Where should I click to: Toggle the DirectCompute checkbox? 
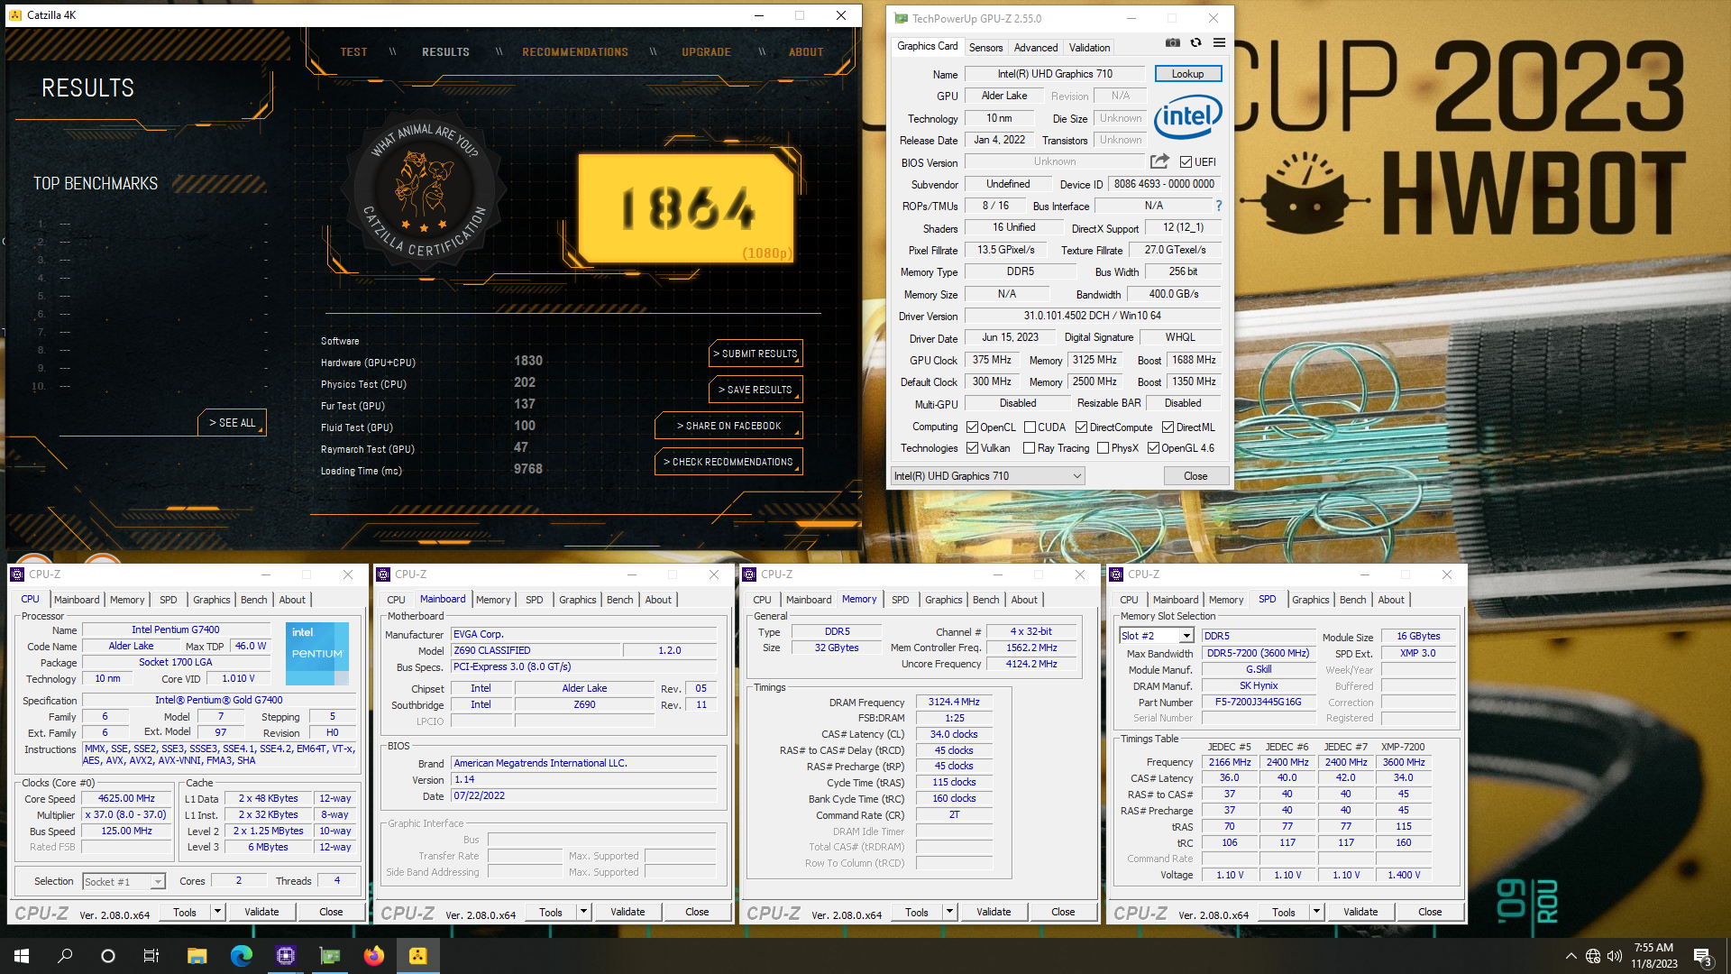point(1081,427)
